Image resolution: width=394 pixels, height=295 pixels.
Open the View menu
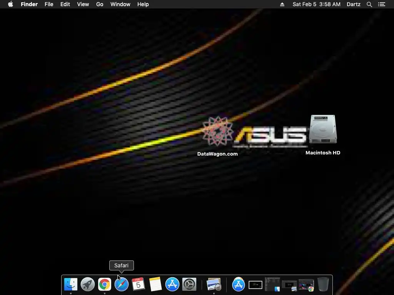83,4
